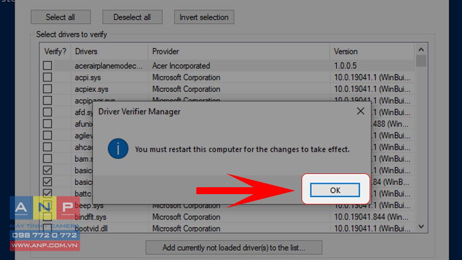Click OK in the restart dialog
Image resolution: width=462 pixels, height=260 pixels.
pyautogui.click(x=335, y=190)
